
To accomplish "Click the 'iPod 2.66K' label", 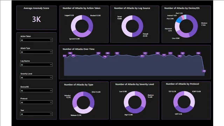I will click(x=170, y=19).
